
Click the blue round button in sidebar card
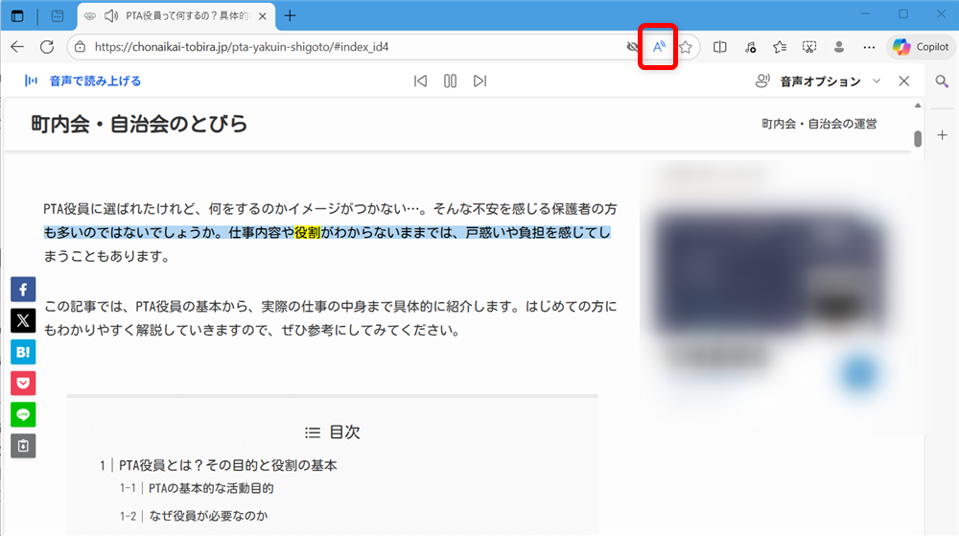[x=859, y=373]
